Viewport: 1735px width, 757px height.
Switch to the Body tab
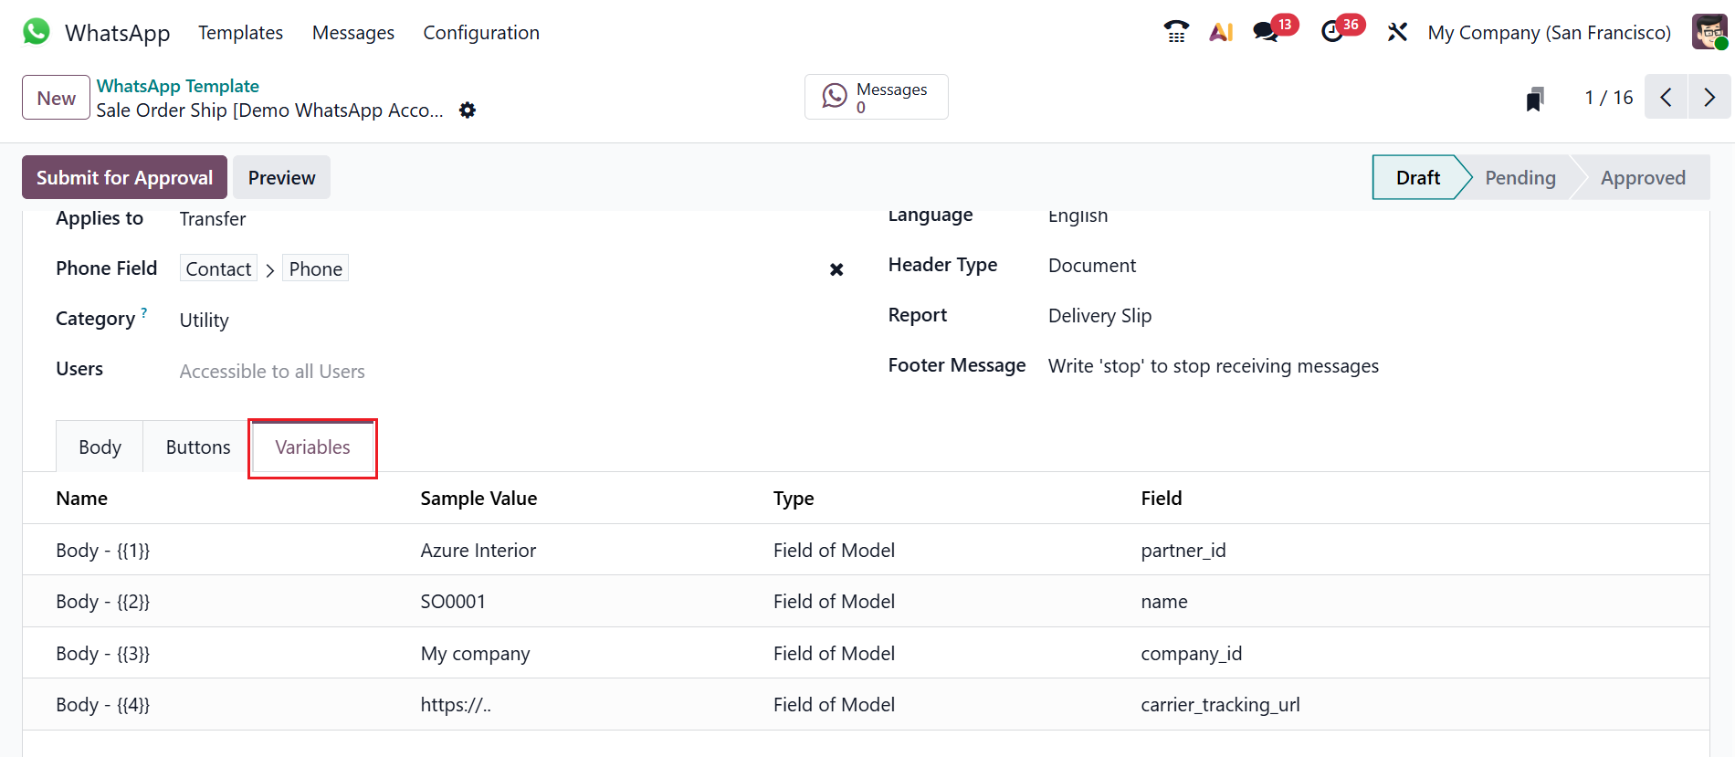pyautogui.click(x=100, y=447)
